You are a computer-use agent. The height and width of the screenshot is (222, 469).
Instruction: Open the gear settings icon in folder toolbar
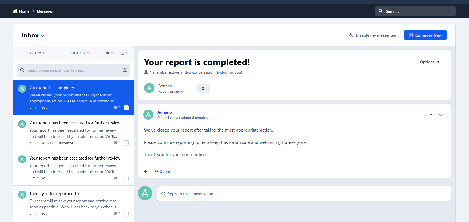[110, 53]
